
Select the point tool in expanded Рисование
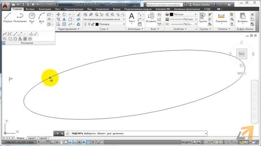[x=25, y=34]
